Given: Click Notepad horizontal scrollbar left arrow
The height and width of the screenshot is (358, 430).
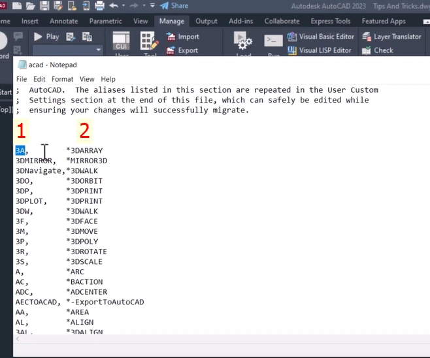Looking at the screenshot, I should coord(18,339).
